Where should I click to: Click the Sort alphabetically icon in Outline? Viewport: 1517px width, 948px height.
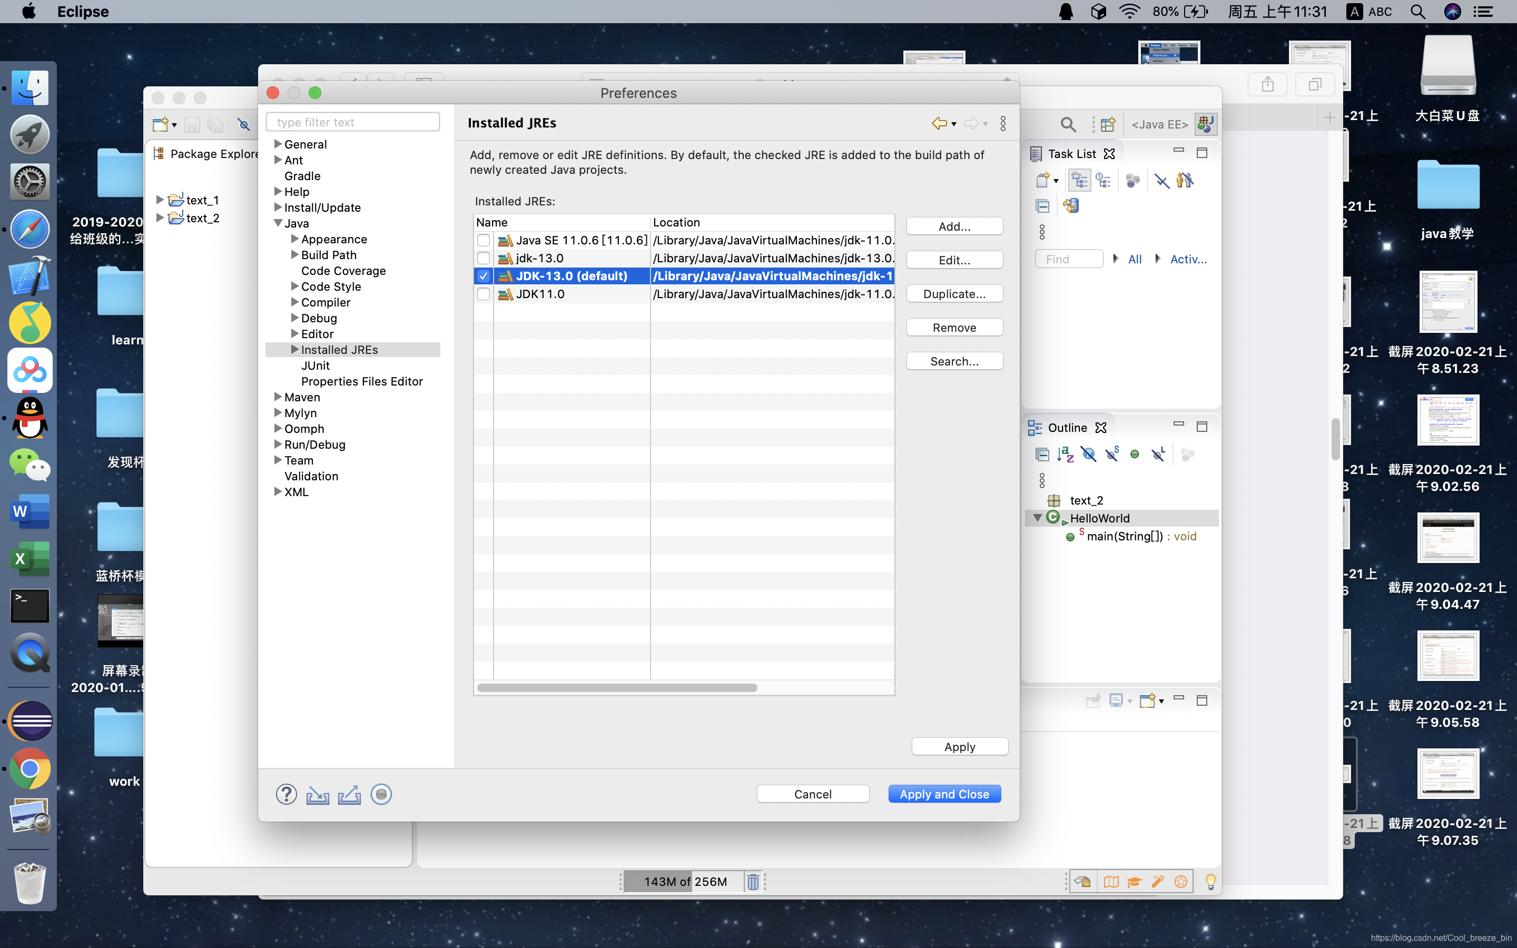[x=1065, y=455]
